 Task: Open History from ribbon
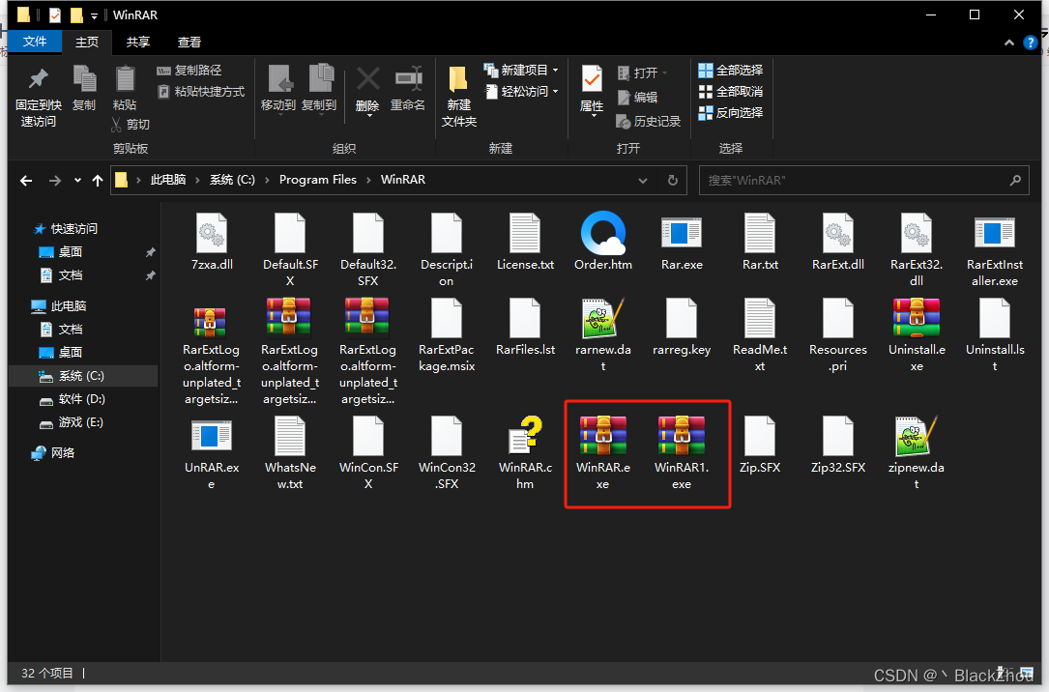(649, 122)
